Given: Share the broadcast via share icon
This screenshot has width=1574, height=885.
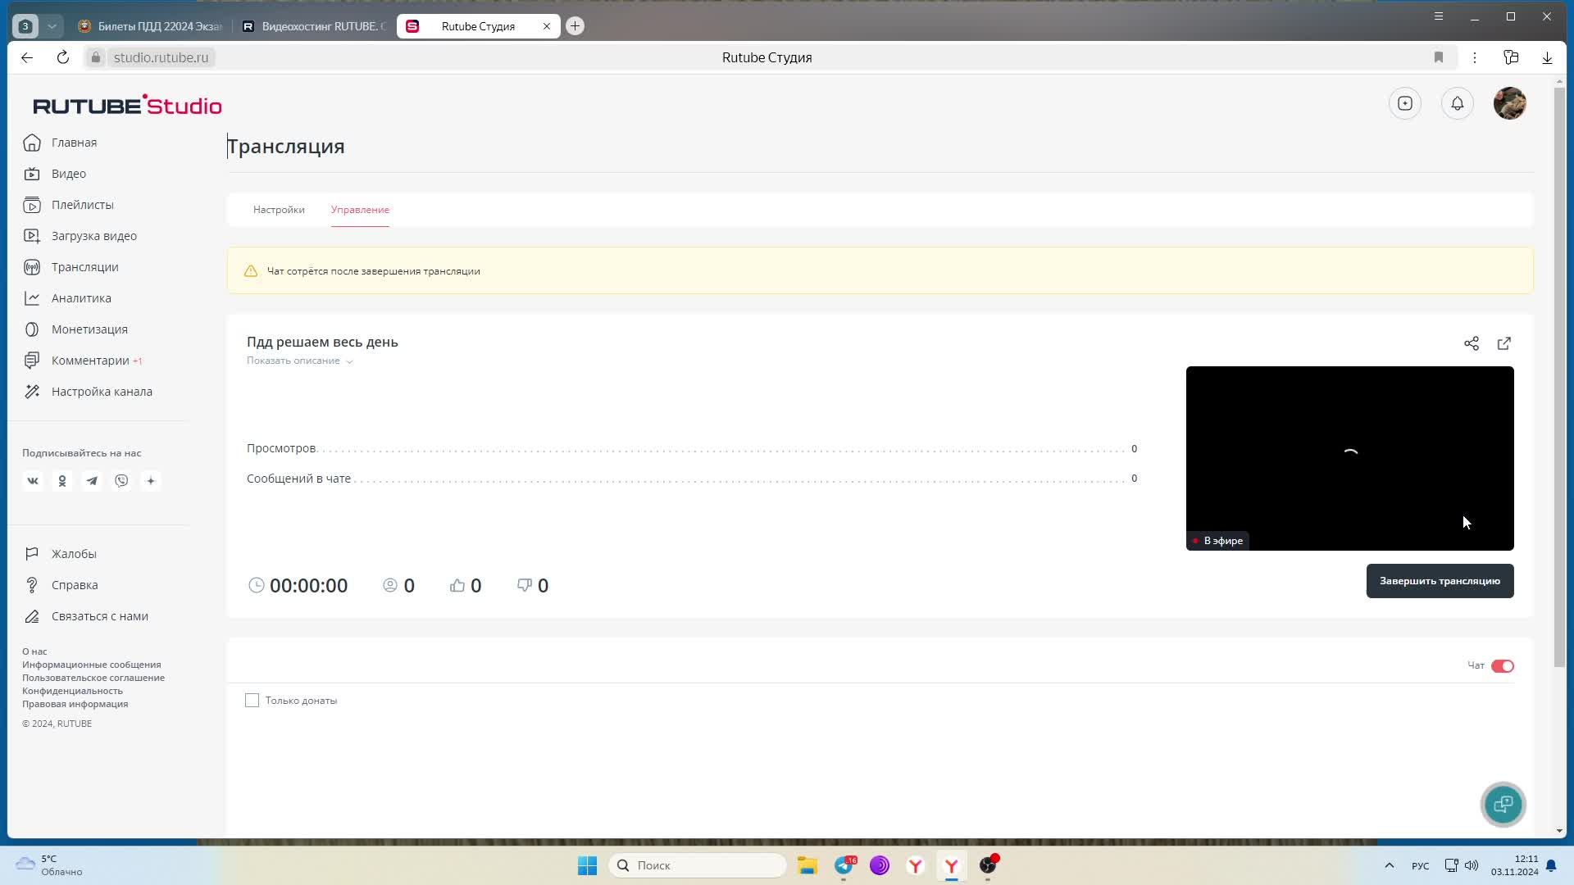Looking at the screenshot, I should pos(1472,343).
